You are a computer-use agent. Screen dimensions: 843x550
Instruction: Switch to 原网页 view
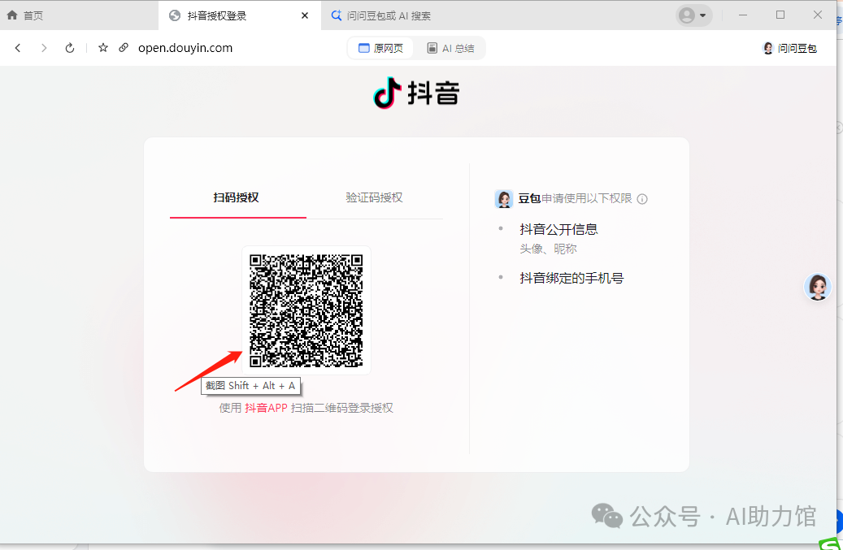(380, 49)
